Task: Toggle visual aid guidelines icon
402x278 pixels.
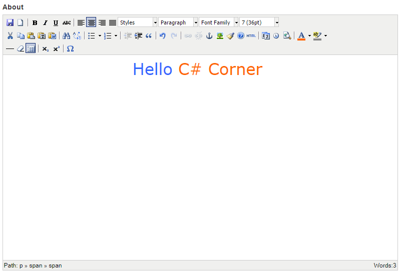Action: [x=31, y=48]
